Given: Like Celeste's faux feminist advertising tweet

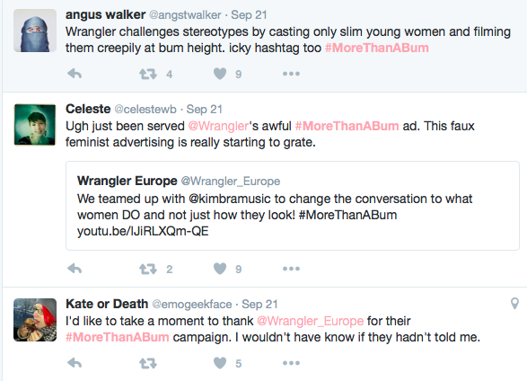Looking at the screenshot, I should (220, 269).
